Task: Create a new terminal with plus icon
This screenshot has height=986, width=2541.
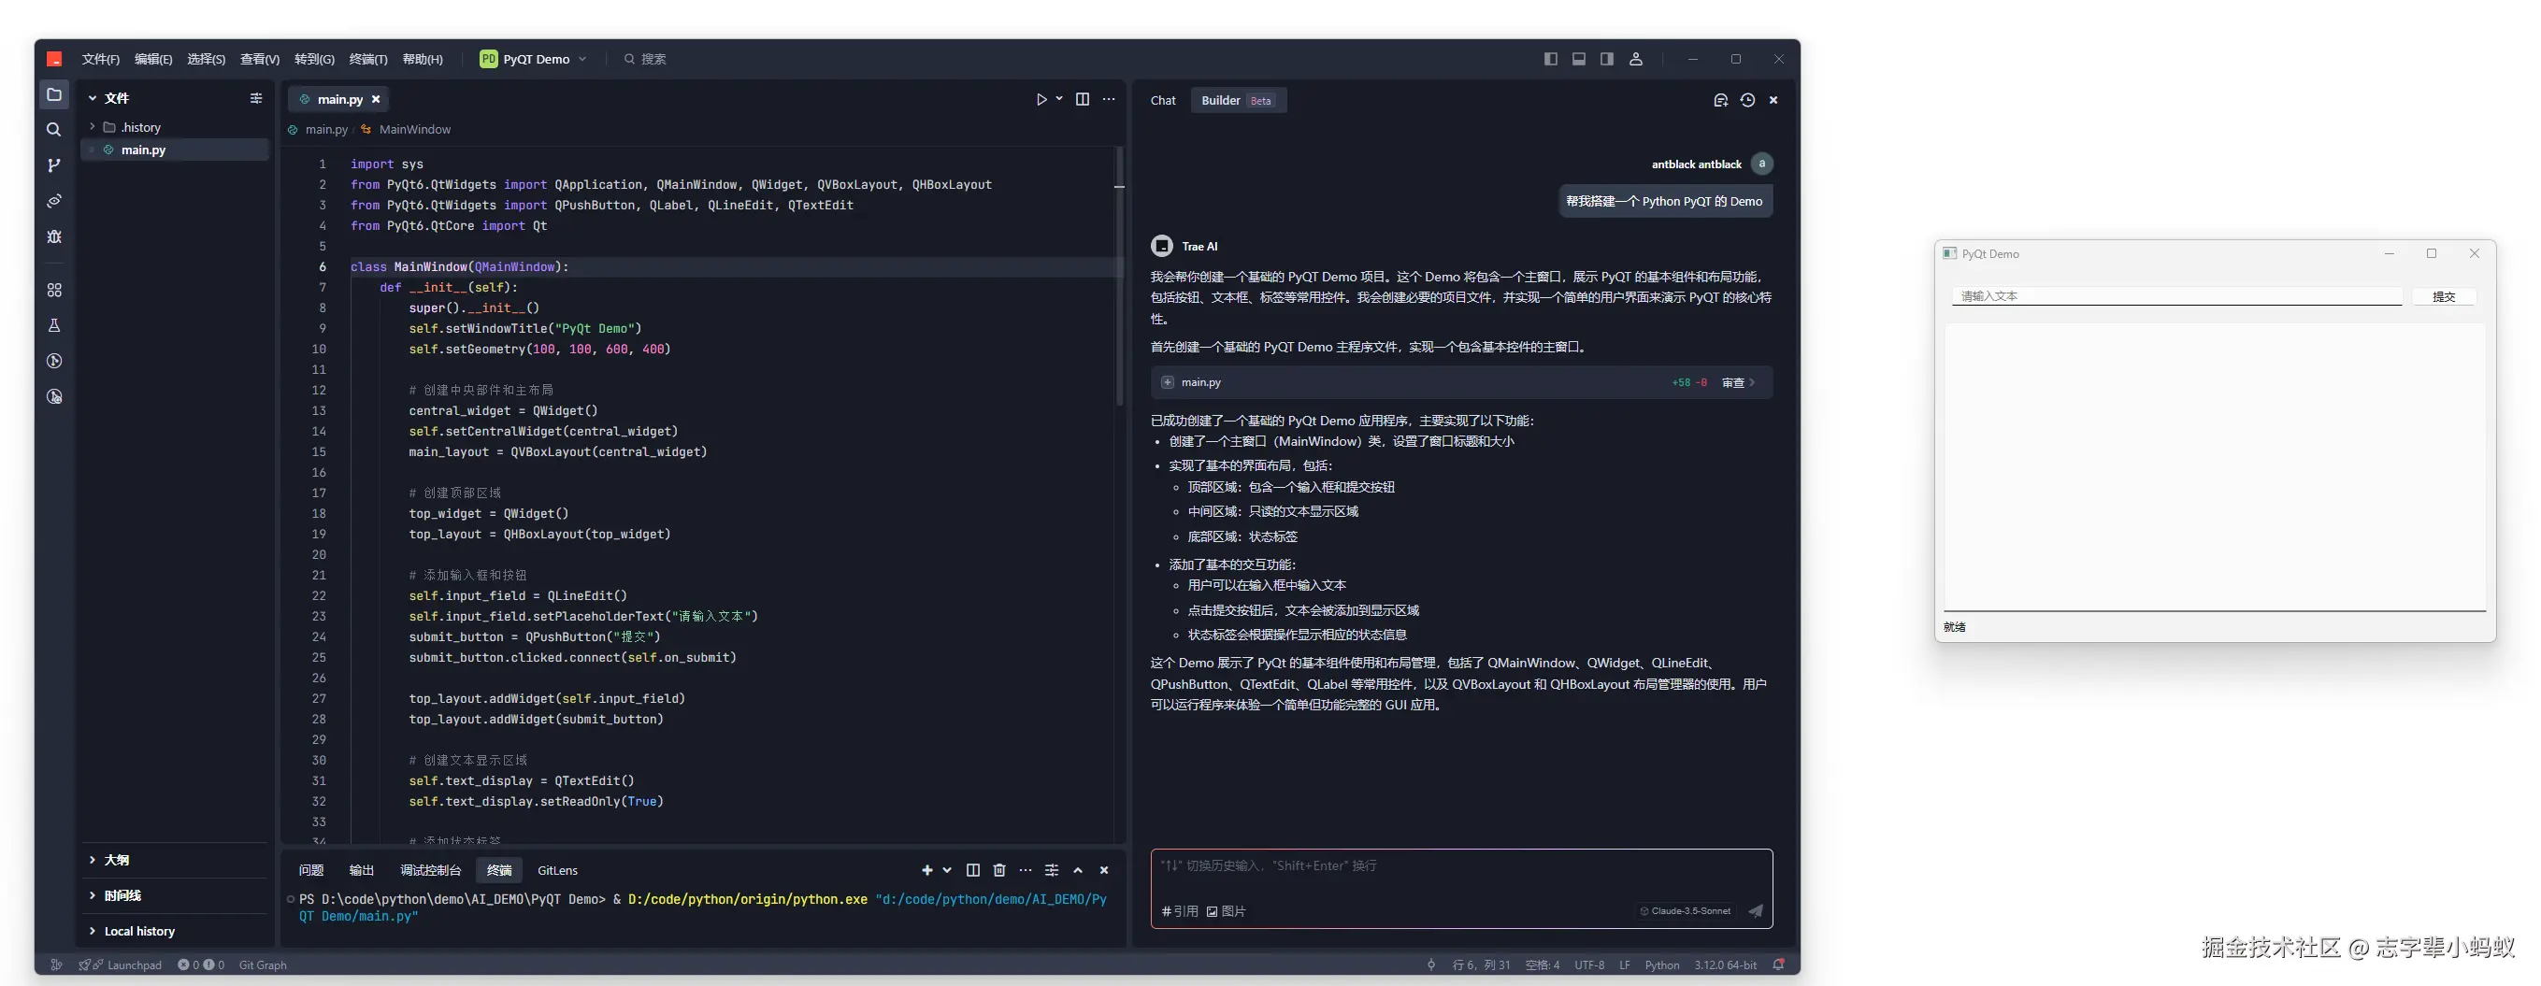Action: pyautogui.click(x=926, y=871)
